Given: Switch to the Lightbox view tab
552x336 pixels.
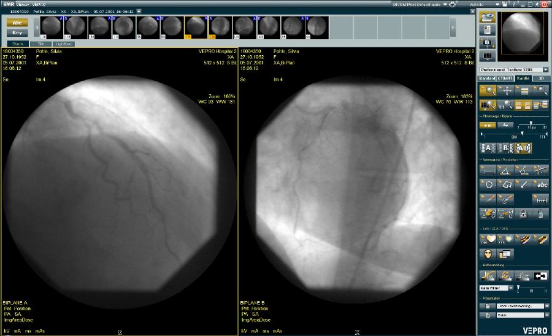Looking at the screenshot, I should point(64,44).
